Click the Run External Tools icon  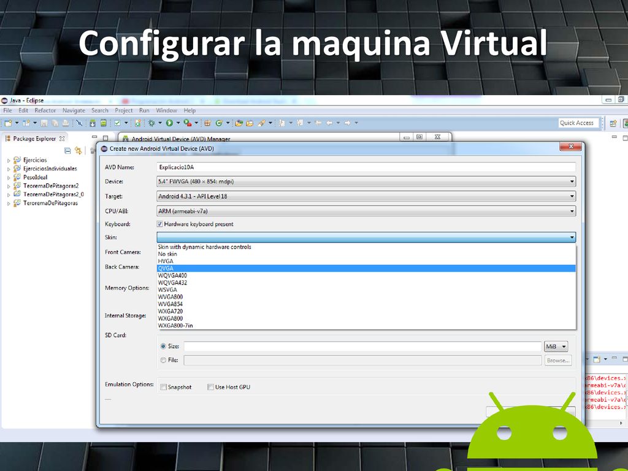click(x=188, y=123)
